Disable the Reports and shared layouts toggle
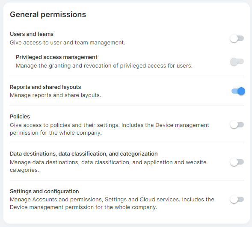252x227 pixels. click(238, 91)
